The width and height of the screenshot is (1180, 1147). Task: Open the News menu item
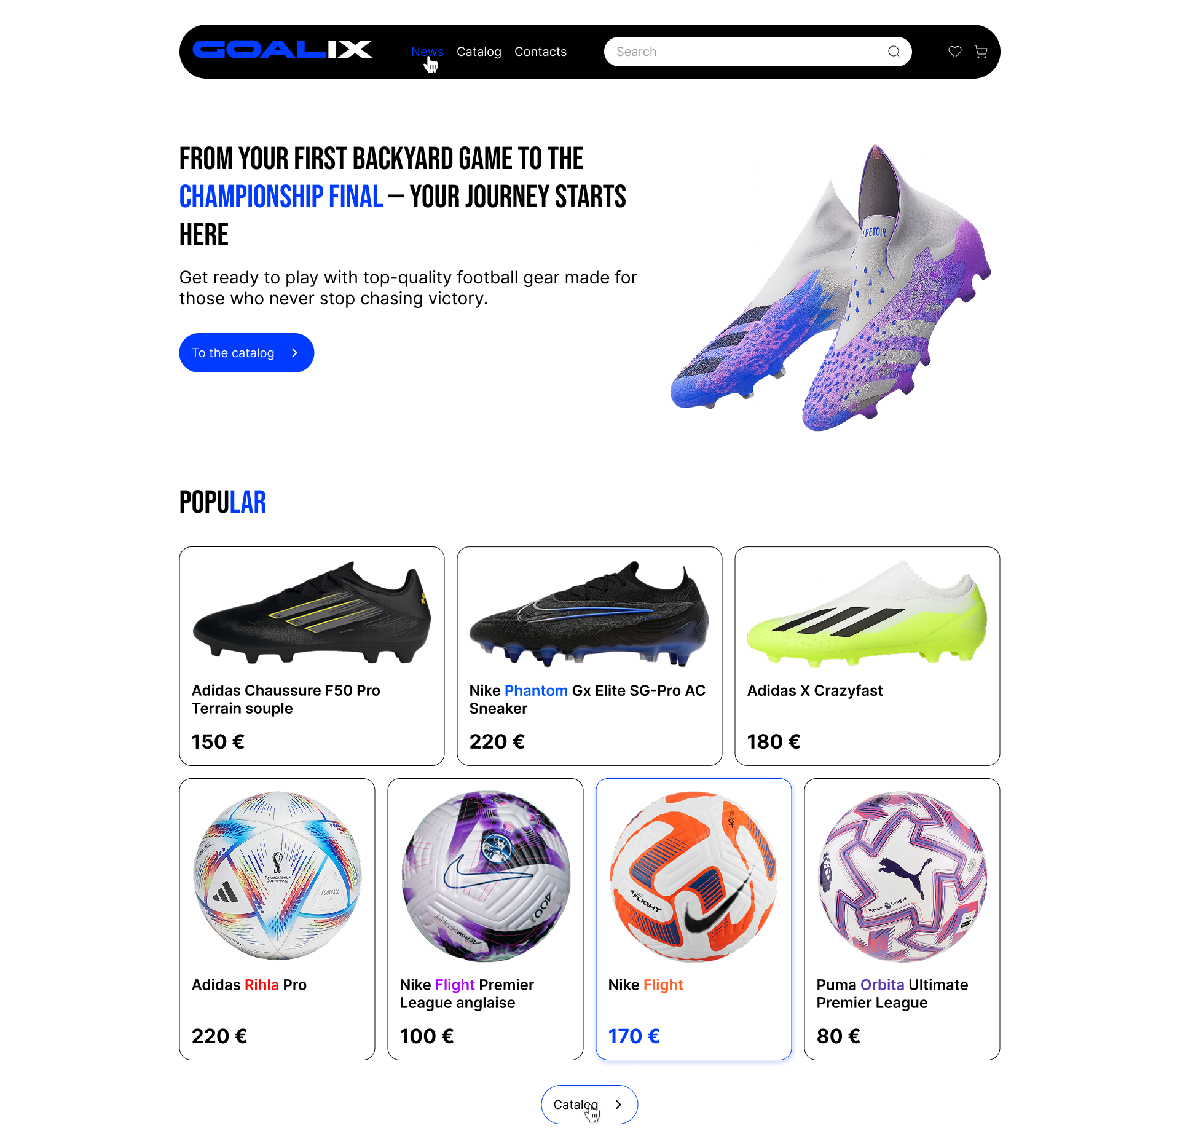427,52
